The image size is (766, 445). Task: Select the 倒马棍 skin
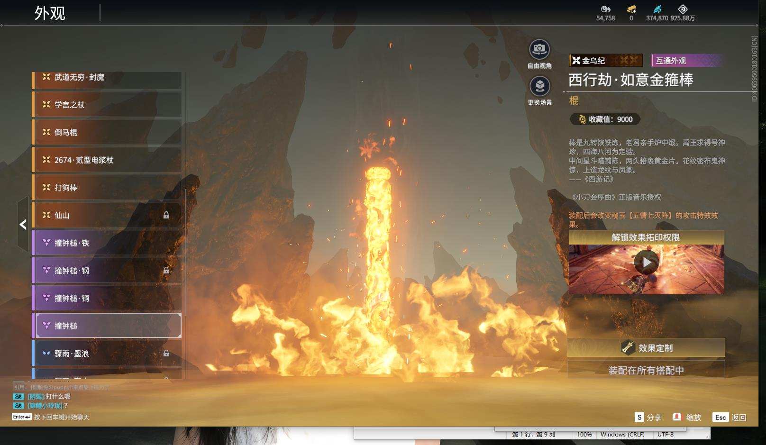click(107, 132)
